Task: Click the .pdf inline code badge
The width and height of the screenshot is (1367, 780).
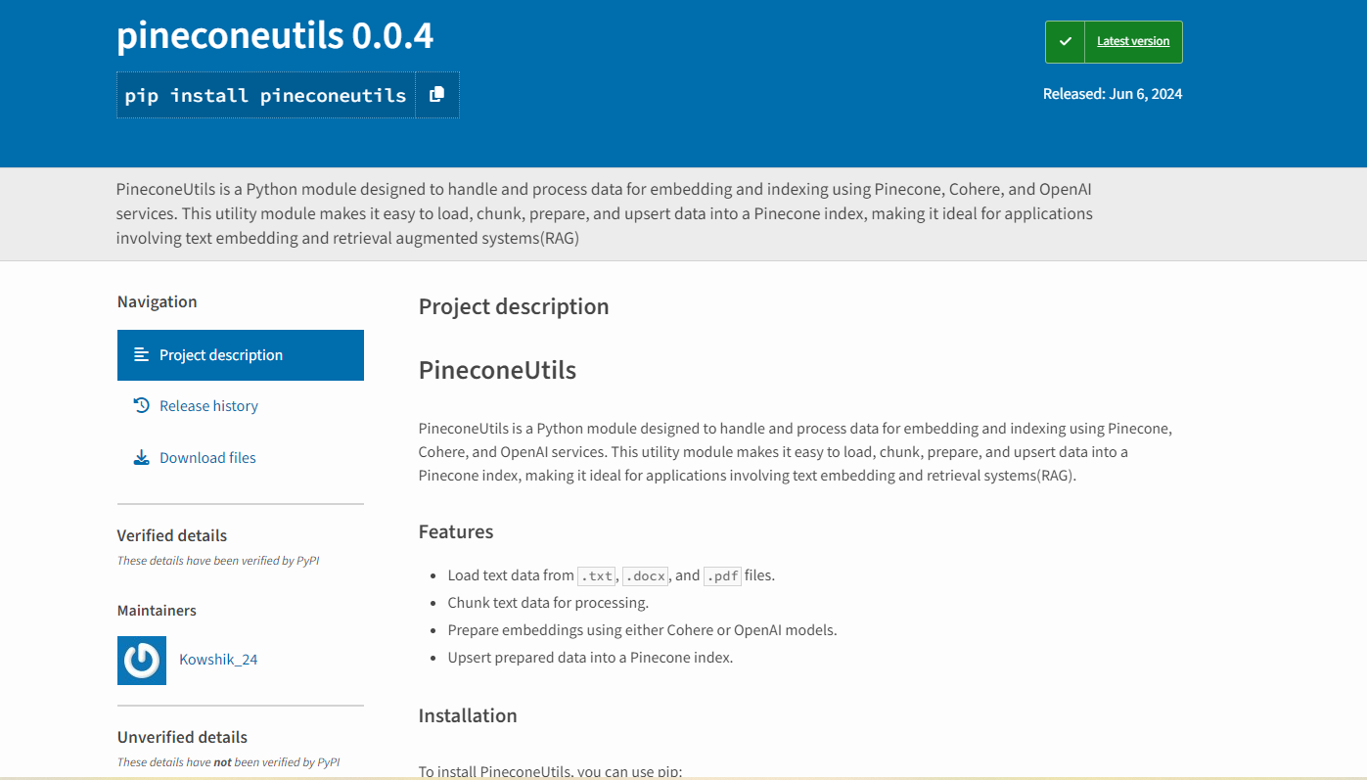Action: click(722, 575)
